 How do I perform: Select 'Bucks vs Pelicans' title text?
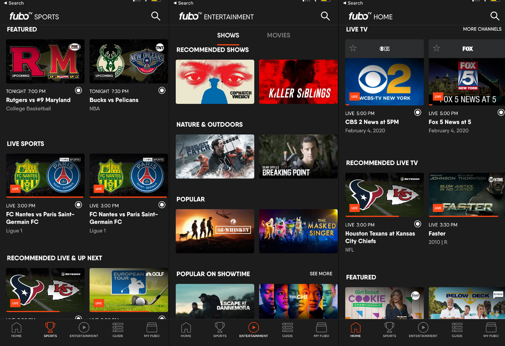pyautogui.click(x=114, y=100)
